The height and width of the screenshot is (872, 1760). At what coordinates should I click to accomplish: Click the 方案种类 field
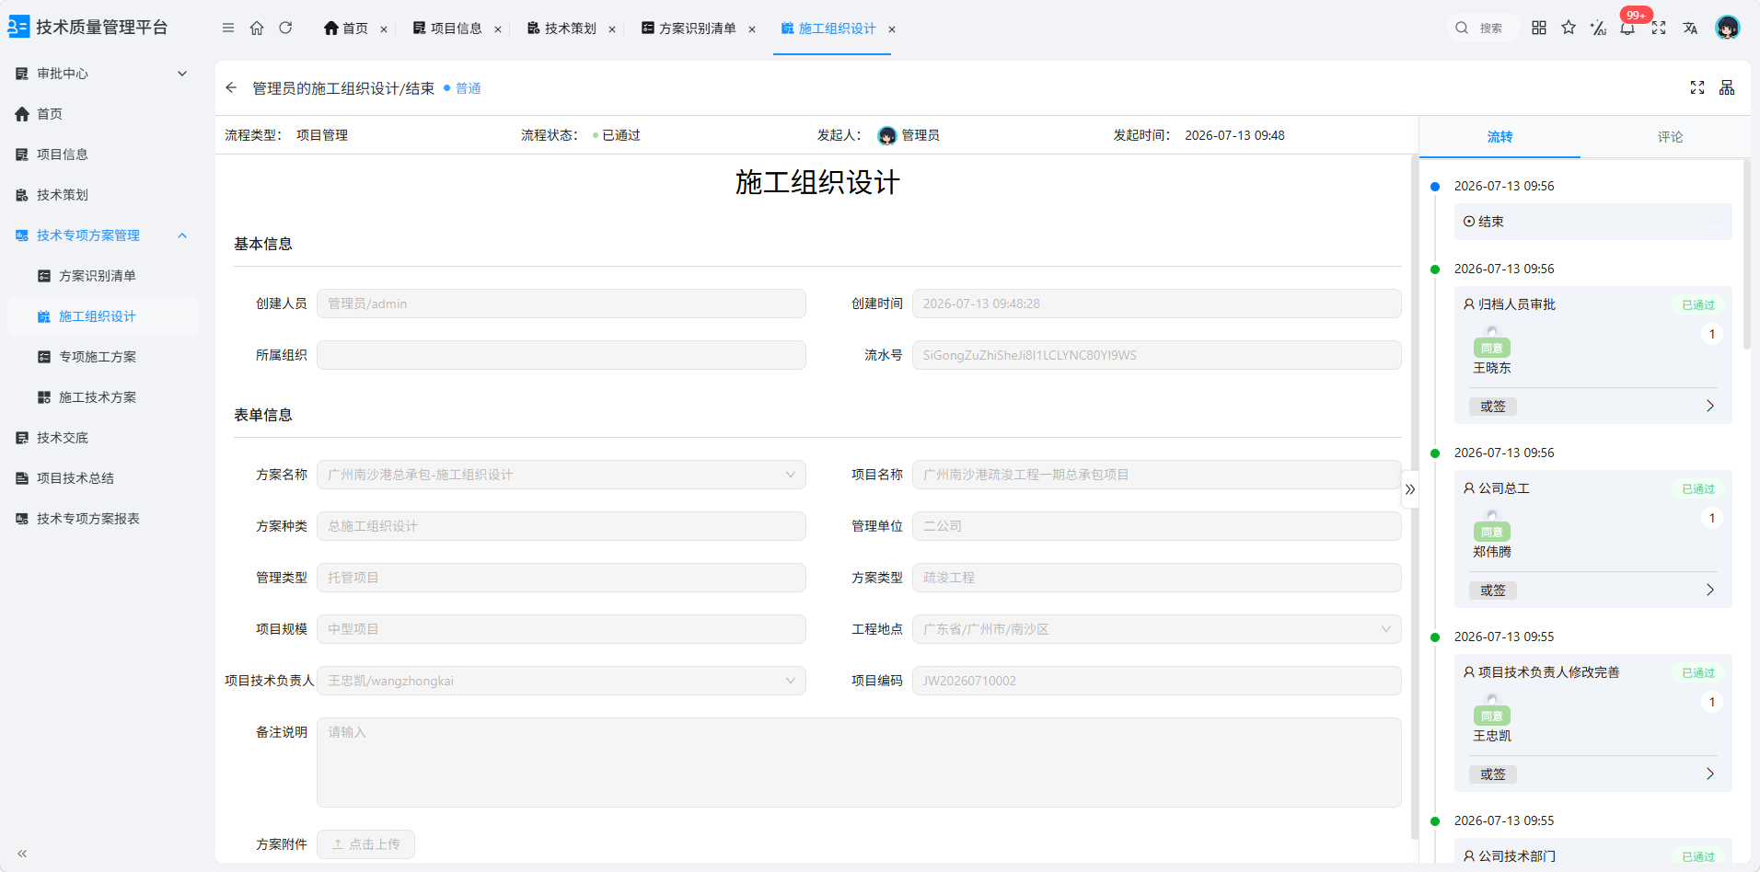point(562,526)
